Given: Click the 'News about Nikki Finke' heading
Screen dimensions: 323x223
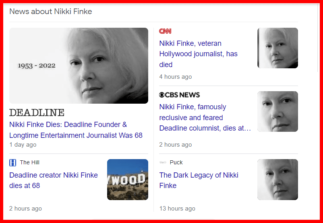Looking at the screenshot, I should [51, 11].
